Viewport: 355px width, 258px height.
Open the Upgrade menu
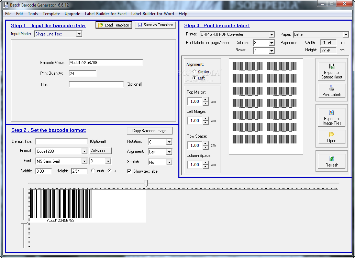coord(72,14)
